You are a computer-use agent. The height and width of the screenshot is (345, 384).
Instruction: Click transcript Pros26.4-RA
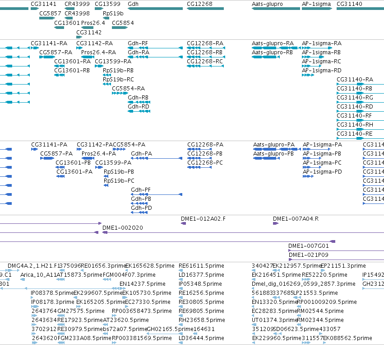pyautogui.click(x=99, y=52)
